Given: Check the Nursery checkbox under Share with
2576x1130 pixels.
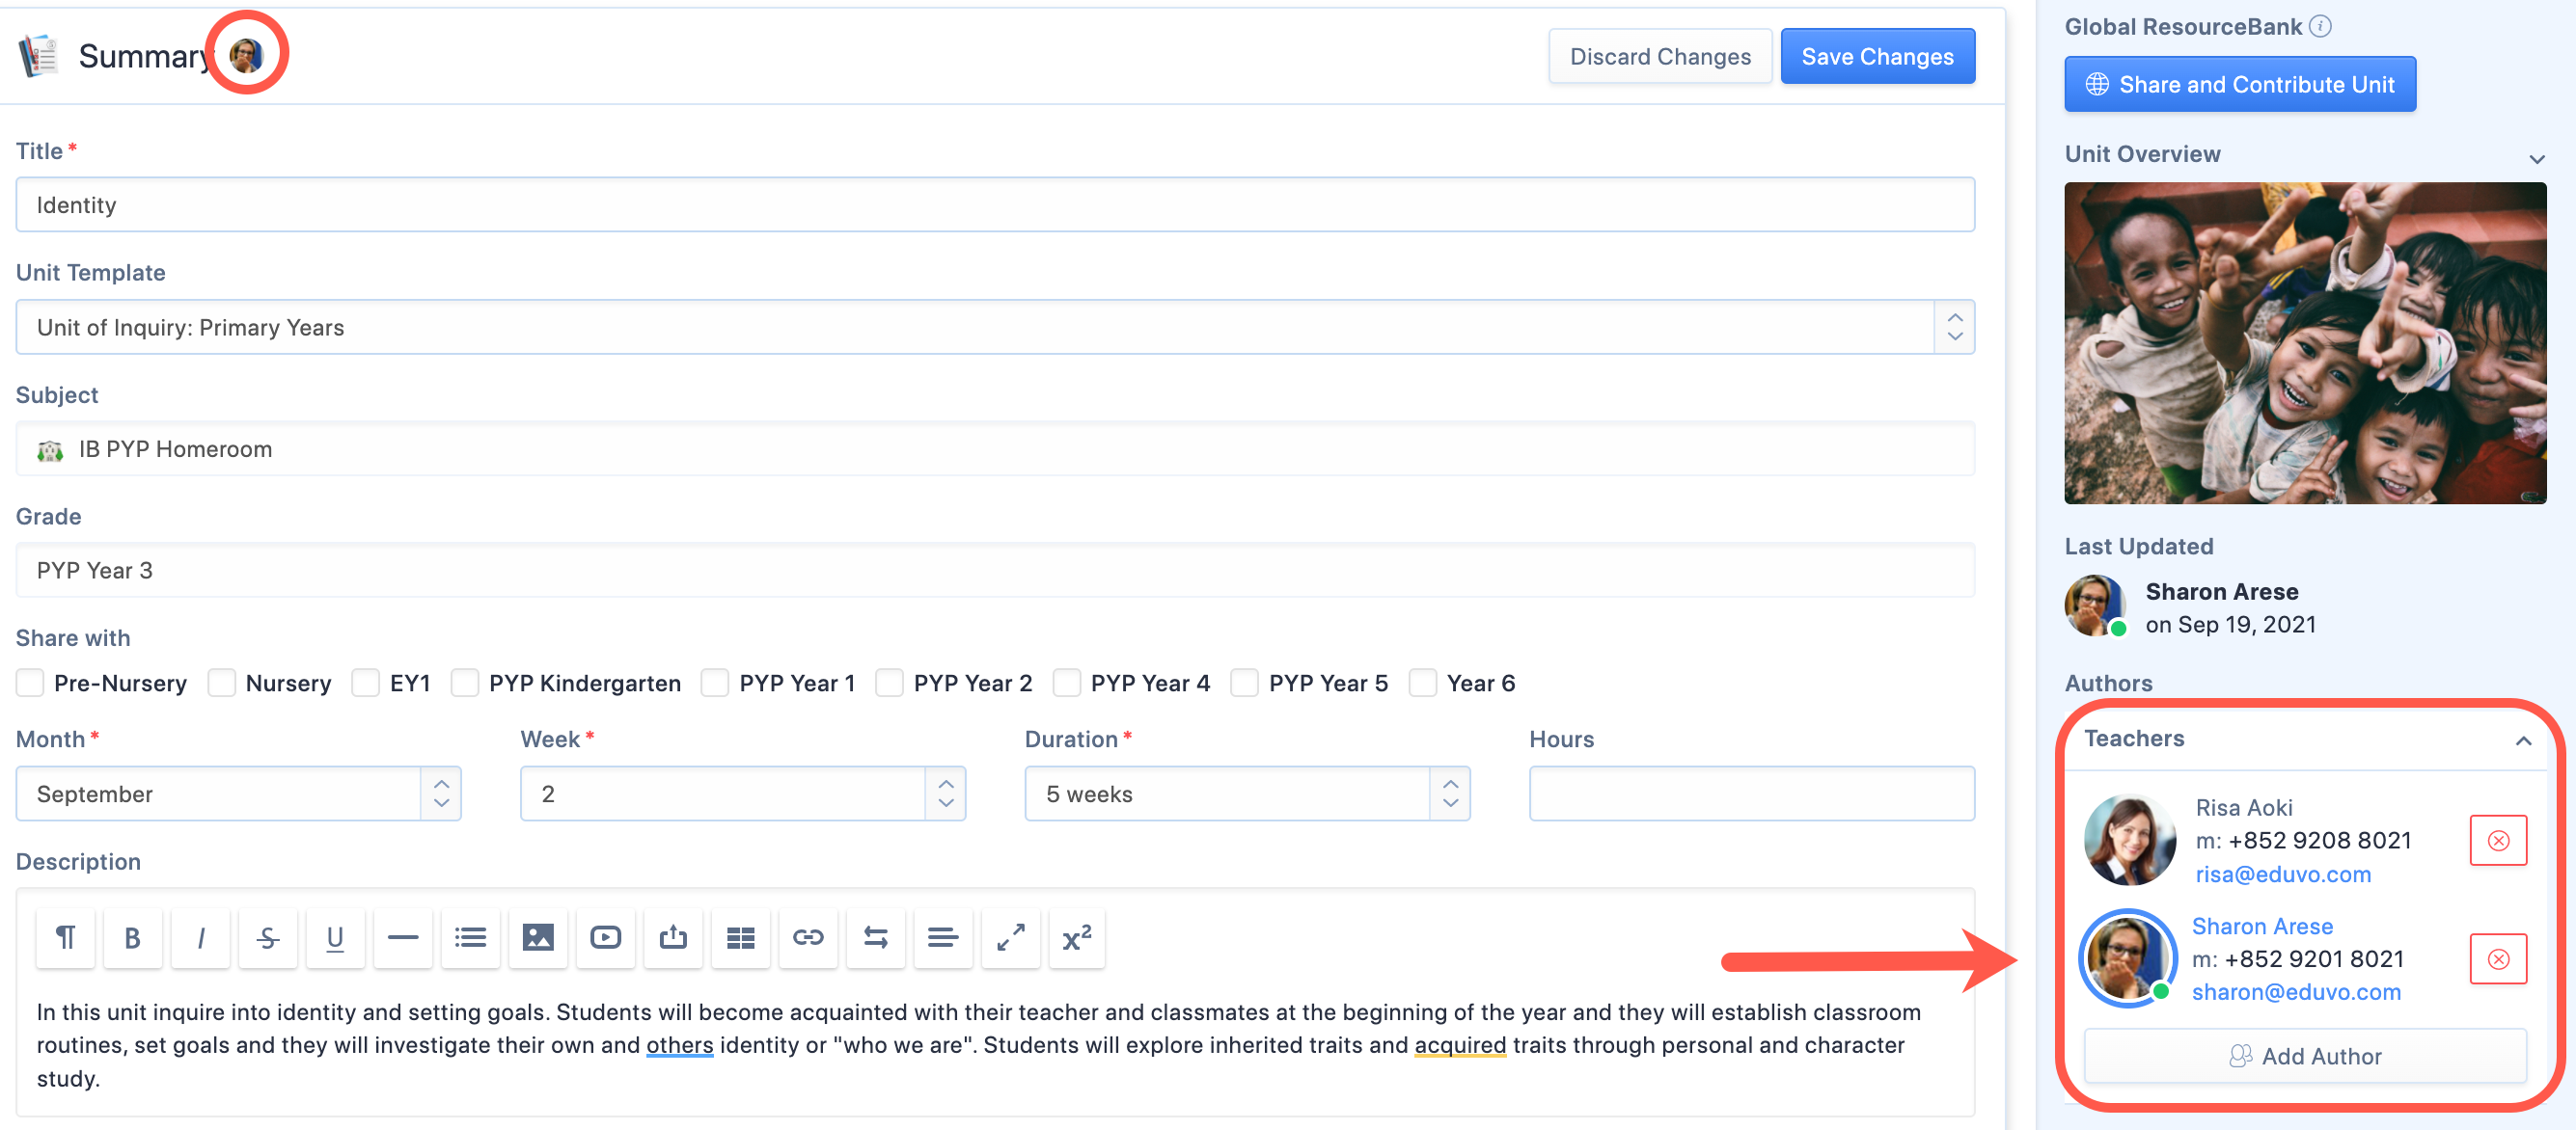Looking at the screenshot, I should 221,683.
